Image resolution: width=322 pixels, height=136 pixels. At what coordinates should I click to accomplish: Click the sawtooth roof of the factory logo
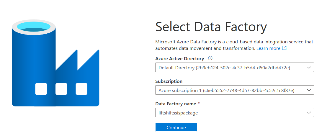coord(77,60)
